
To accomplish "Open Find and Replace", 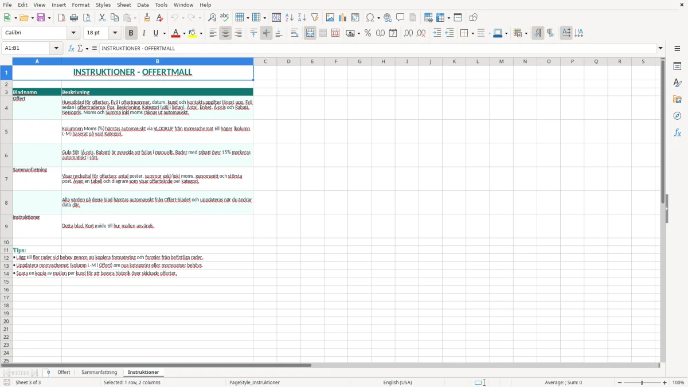I will (212, 18).
